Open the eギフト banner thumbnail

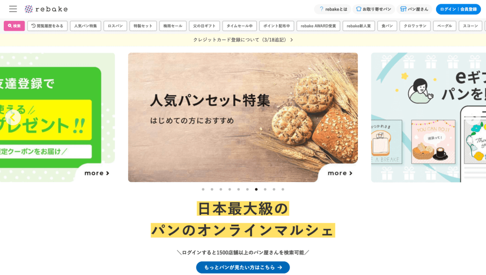click(429, 118)
